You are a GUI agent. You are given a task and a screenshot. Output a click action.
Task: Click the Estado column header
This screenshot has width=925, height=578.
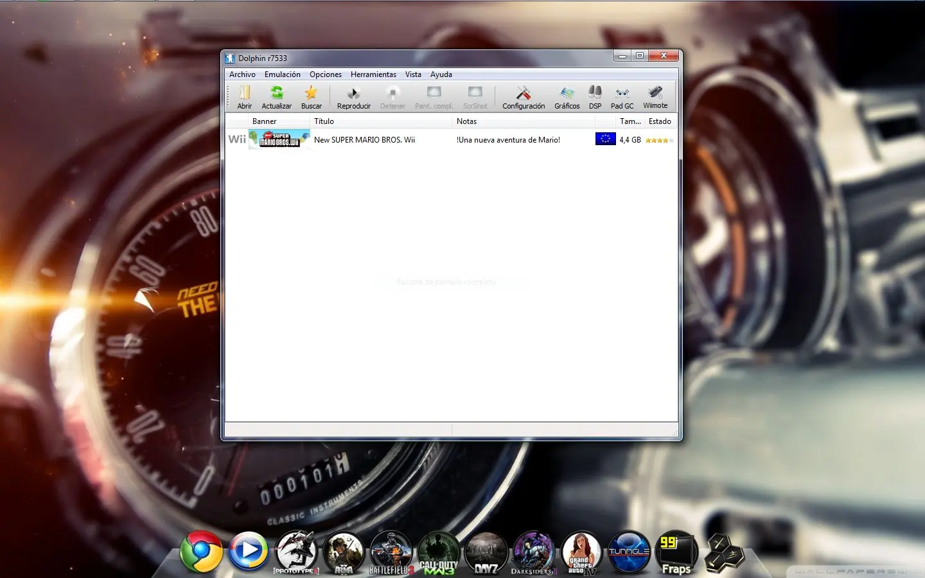[660, 121]
